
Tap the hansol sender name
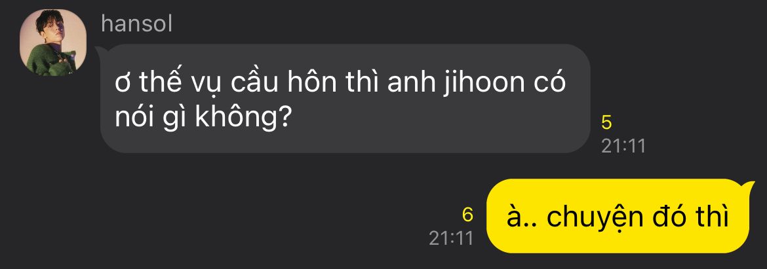coord(136,24)
